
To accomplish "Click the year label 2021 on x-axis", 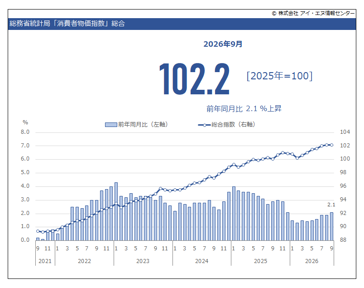I will [x=45, y=261].
